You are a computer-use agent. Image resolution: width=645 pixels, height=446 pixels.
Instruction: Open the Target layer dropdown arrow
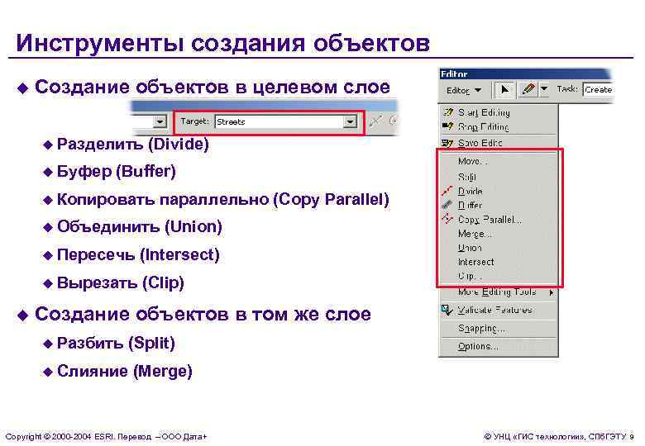pyautogui.click(x=350, y=121)
